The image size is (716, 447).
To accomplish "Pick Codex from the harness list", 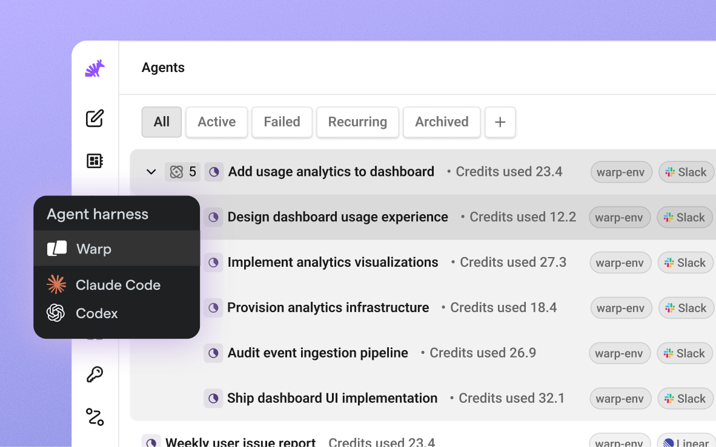I will [117, 313].
